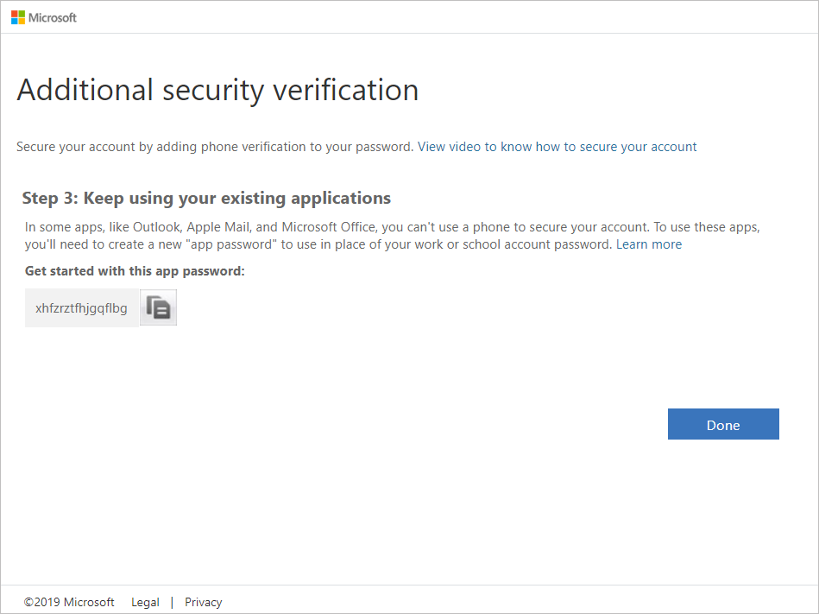Click the 'Get started with this app password' label
The image size is (819, 614).
tap(135, 271)
